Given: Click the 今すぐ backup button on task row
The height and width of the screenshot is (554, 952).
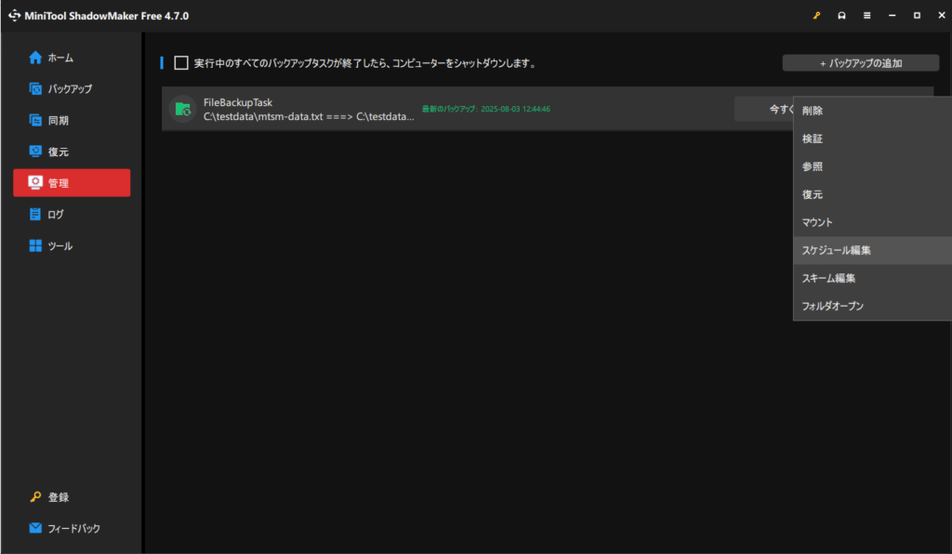Looking at the screenshot, I should pos(764,110).
